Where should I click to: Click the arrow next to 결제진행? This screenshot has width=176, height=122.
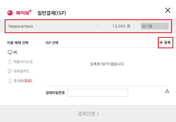click(98, 113)
